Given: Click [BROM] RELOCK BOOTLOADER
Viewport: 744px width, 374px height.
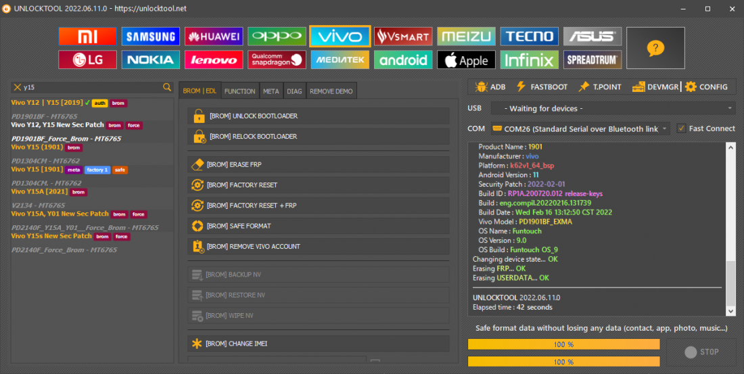Looking at the screenshot, I should pyautogui.click(x=318, y=136).
